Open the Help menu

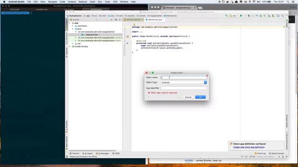133,2
